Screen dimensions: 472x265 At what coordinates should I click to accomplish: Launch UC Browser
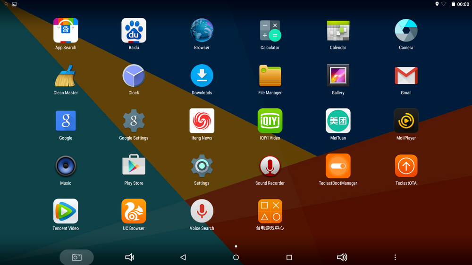click(134, 211)
